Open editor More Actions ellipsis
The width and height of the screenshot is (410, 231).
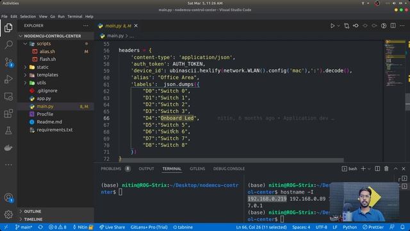click(402, 26)
